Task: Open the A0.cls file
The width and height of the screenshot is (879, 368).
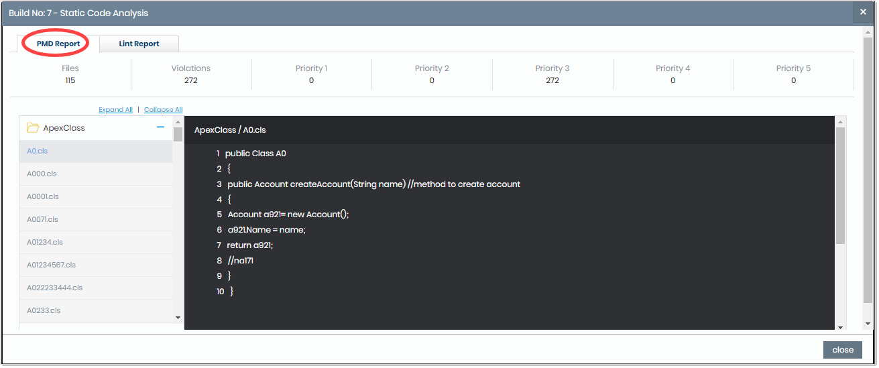Action: click(38, 151)
